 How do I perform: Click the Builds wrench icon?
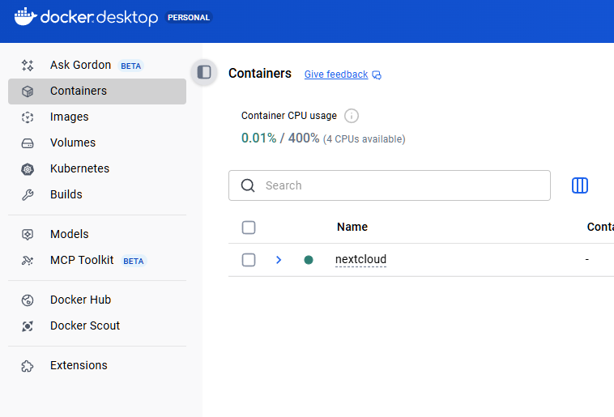28,195
